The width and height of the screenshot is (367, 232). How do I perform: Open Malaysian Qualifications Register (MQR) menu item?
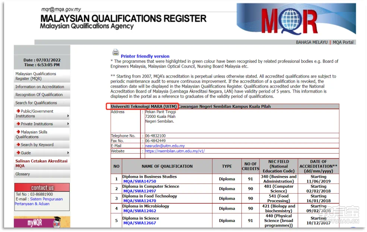42,76
